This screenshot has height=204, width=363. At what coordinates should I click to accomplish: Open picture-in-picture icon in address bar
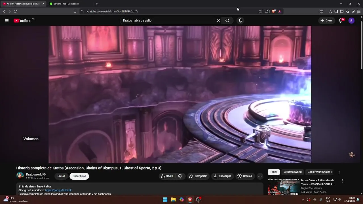pyautogui.click(x=260, y=11)
